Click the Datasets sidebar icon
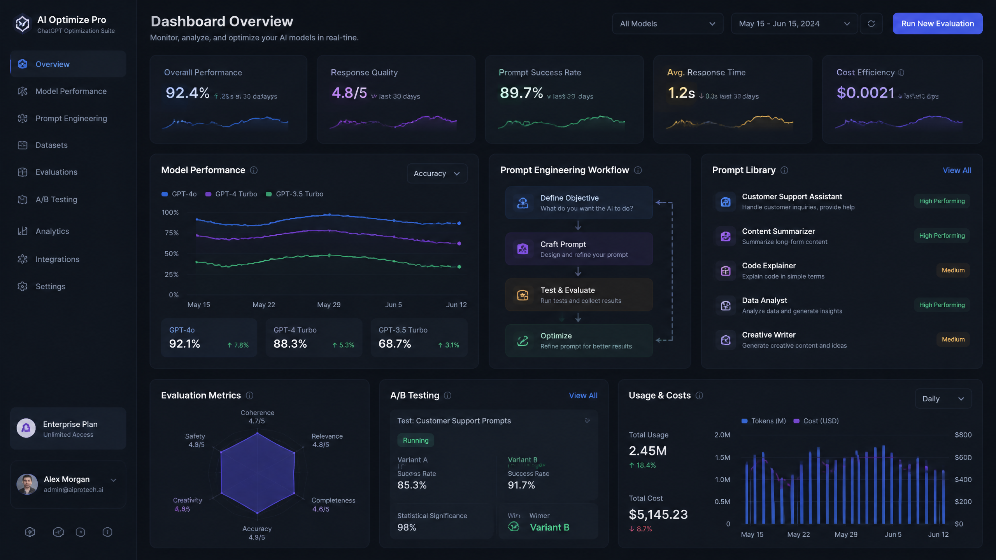This screenshot has width=996, height=560. pyautogui.click(x=23, y=145)
